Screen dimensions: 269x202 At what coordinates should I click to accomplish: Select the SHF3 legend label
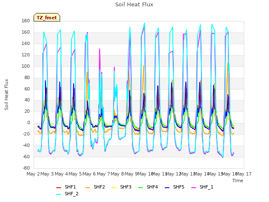(126, 187)
